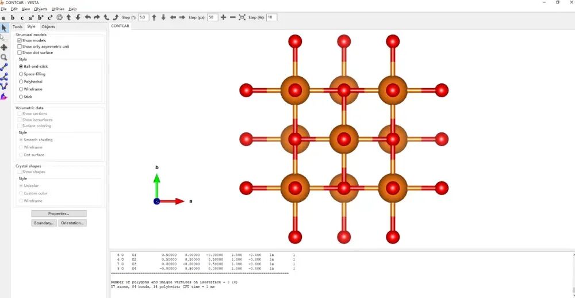The height and width of the screenshot is (298, 575).
Task: Choose the Polyhedral style option
Action: point(21,82)
